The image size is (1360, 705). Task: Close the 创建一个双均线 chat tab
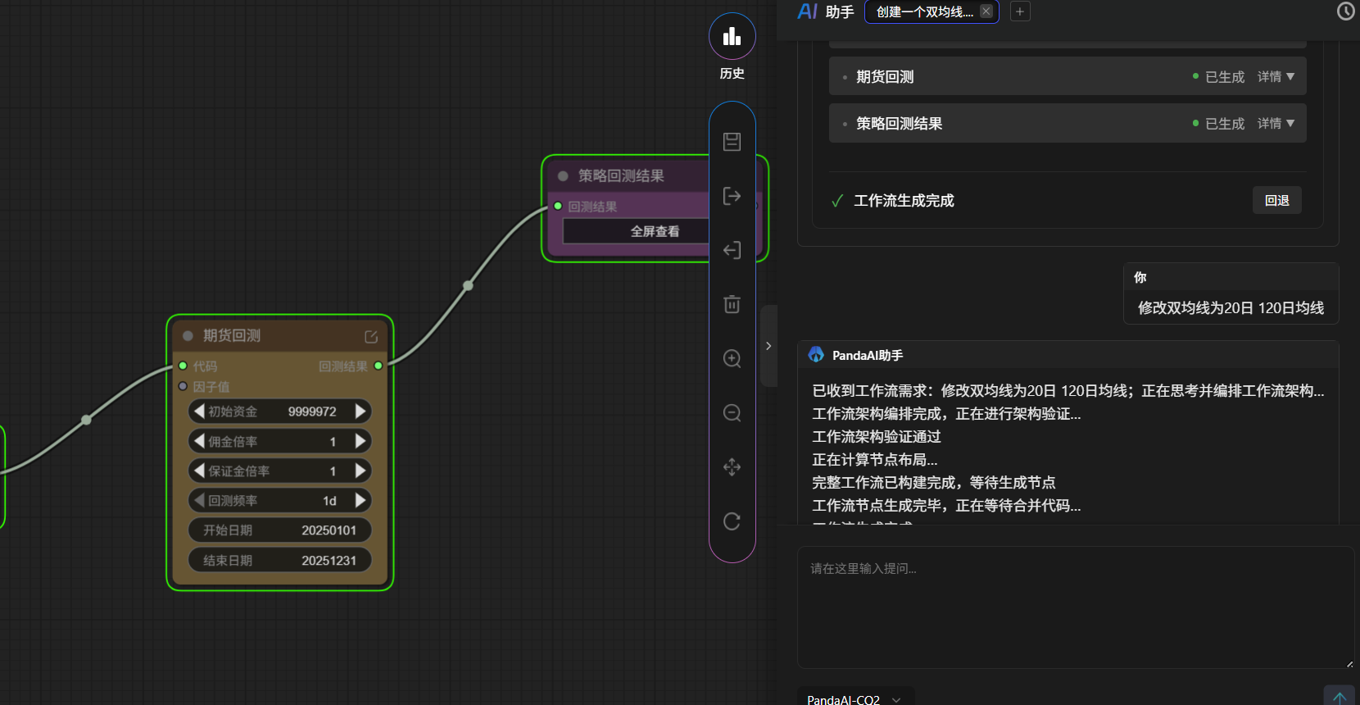click(986, 11)
